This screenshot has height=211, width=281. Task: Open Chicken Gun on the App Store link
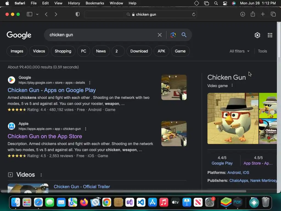click(x=45, y=136)
